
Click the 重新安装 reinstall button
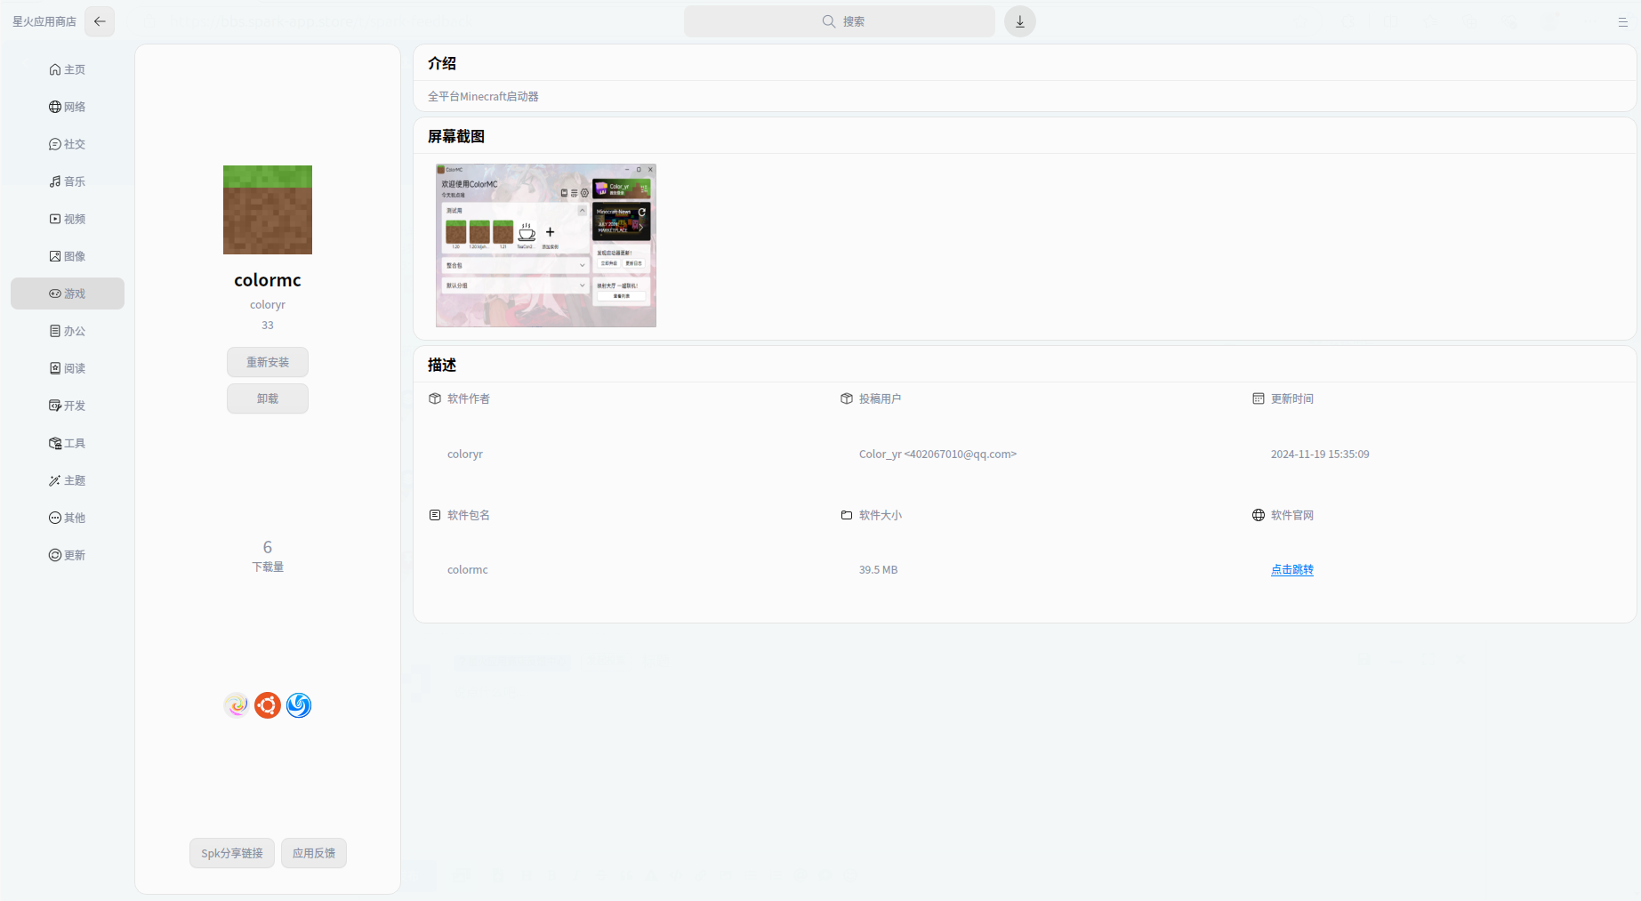(x=268, y=362)
